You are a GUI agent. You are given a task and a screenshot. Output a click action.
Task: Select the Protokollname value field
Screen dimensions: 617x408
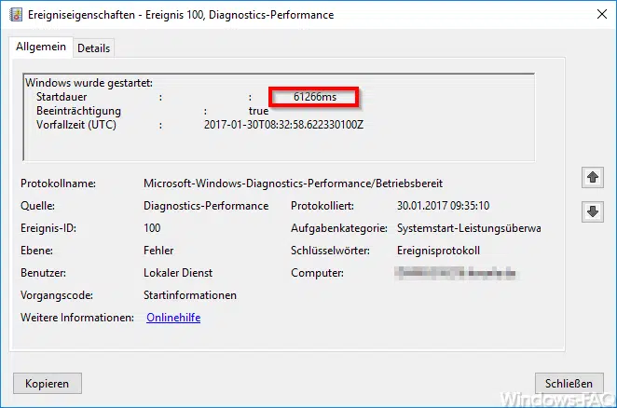click(x=293, y=184)
